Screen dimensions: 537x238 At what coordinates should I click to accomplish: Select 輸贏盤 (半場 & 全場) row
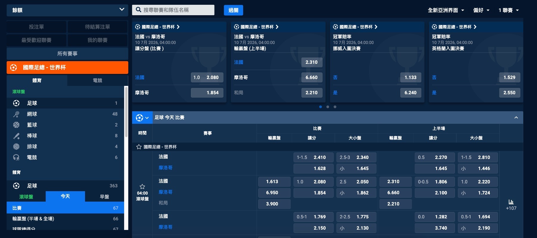(65, 219)
